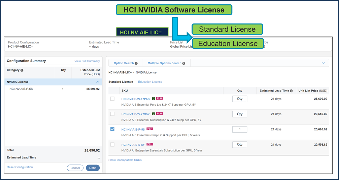The image size is (339, 180).
Task: Click 'NVIDIA AIE Essential Perp Lic & 24x7 Supp per GPU, 5Y'
Action: pyautogui.click(x=159, y=105)
